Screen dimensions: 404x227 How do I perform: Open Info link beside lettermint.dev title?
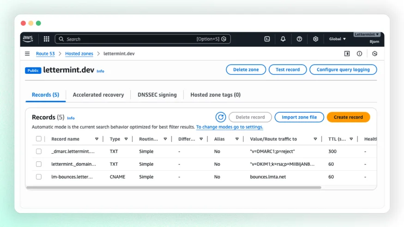pos(101,71)
